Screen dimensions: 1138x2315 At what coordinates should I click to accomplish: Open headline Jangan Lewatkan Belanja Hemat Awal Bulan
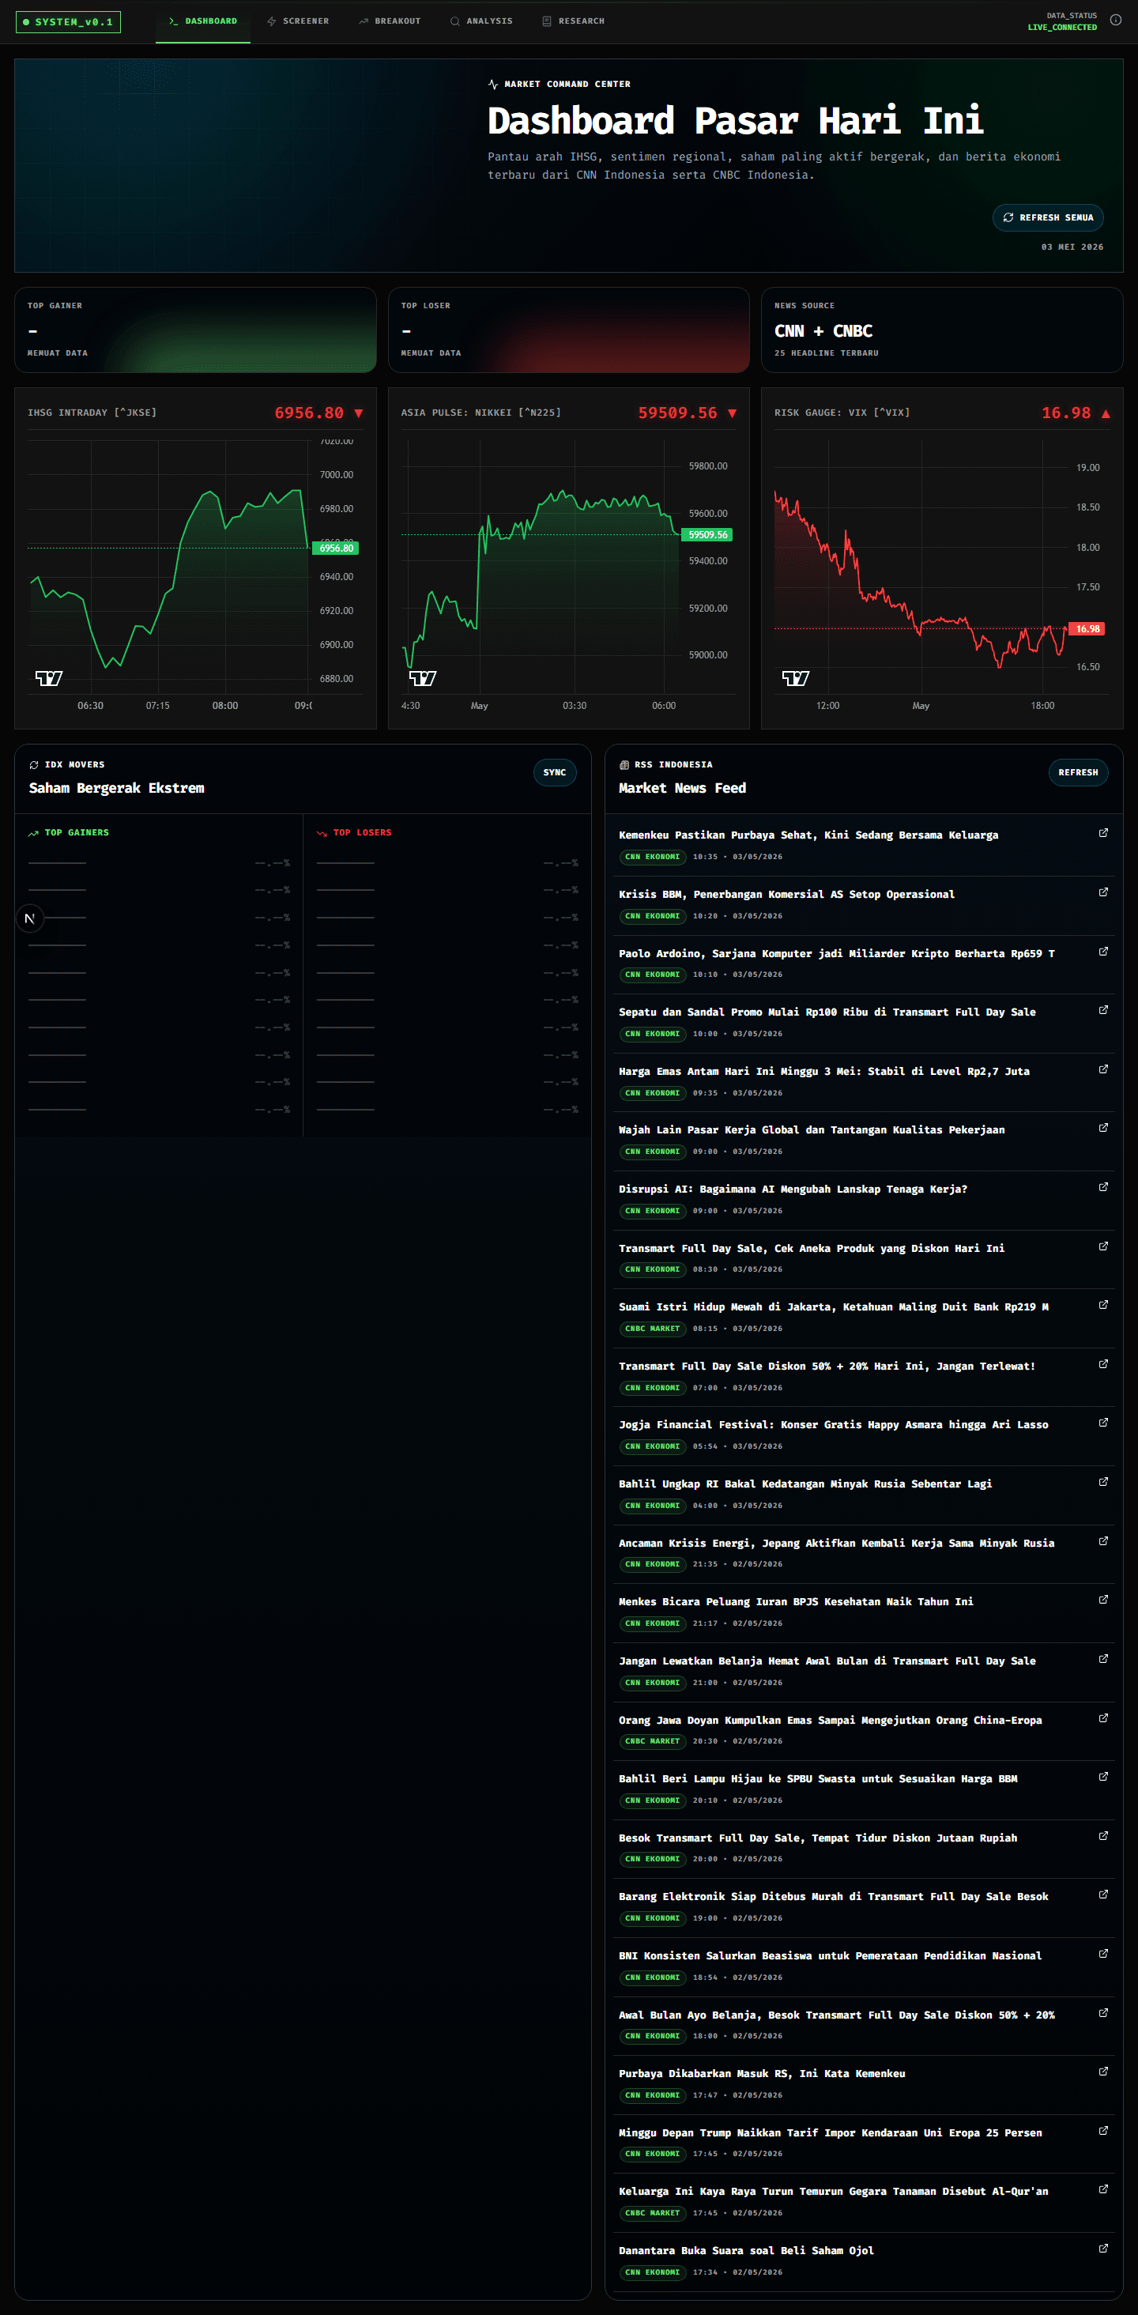[x=827, y=1661]
